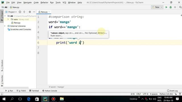The image size is (182, 102).
Task: Open File Explorer from taskbar
Action: coord(62,99)
